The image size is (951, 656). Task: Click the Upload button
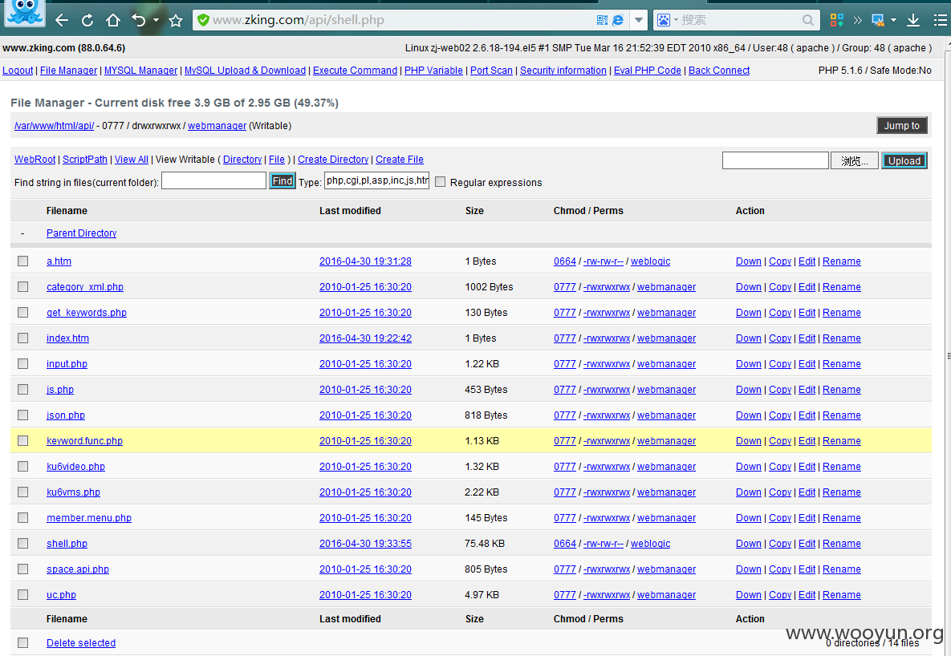point(904,160)
